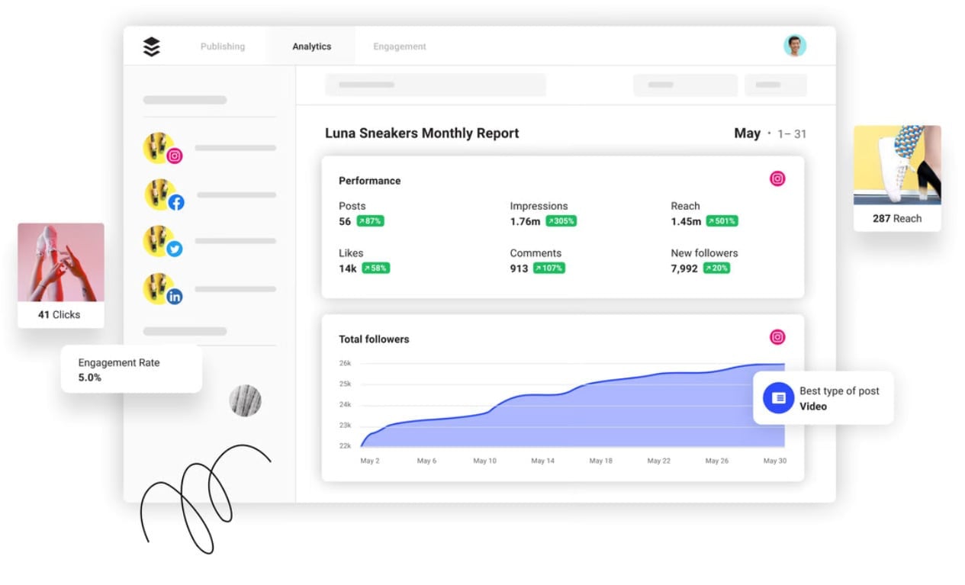Click the Instagram icon on Total followers card

[x=777, y=337]
